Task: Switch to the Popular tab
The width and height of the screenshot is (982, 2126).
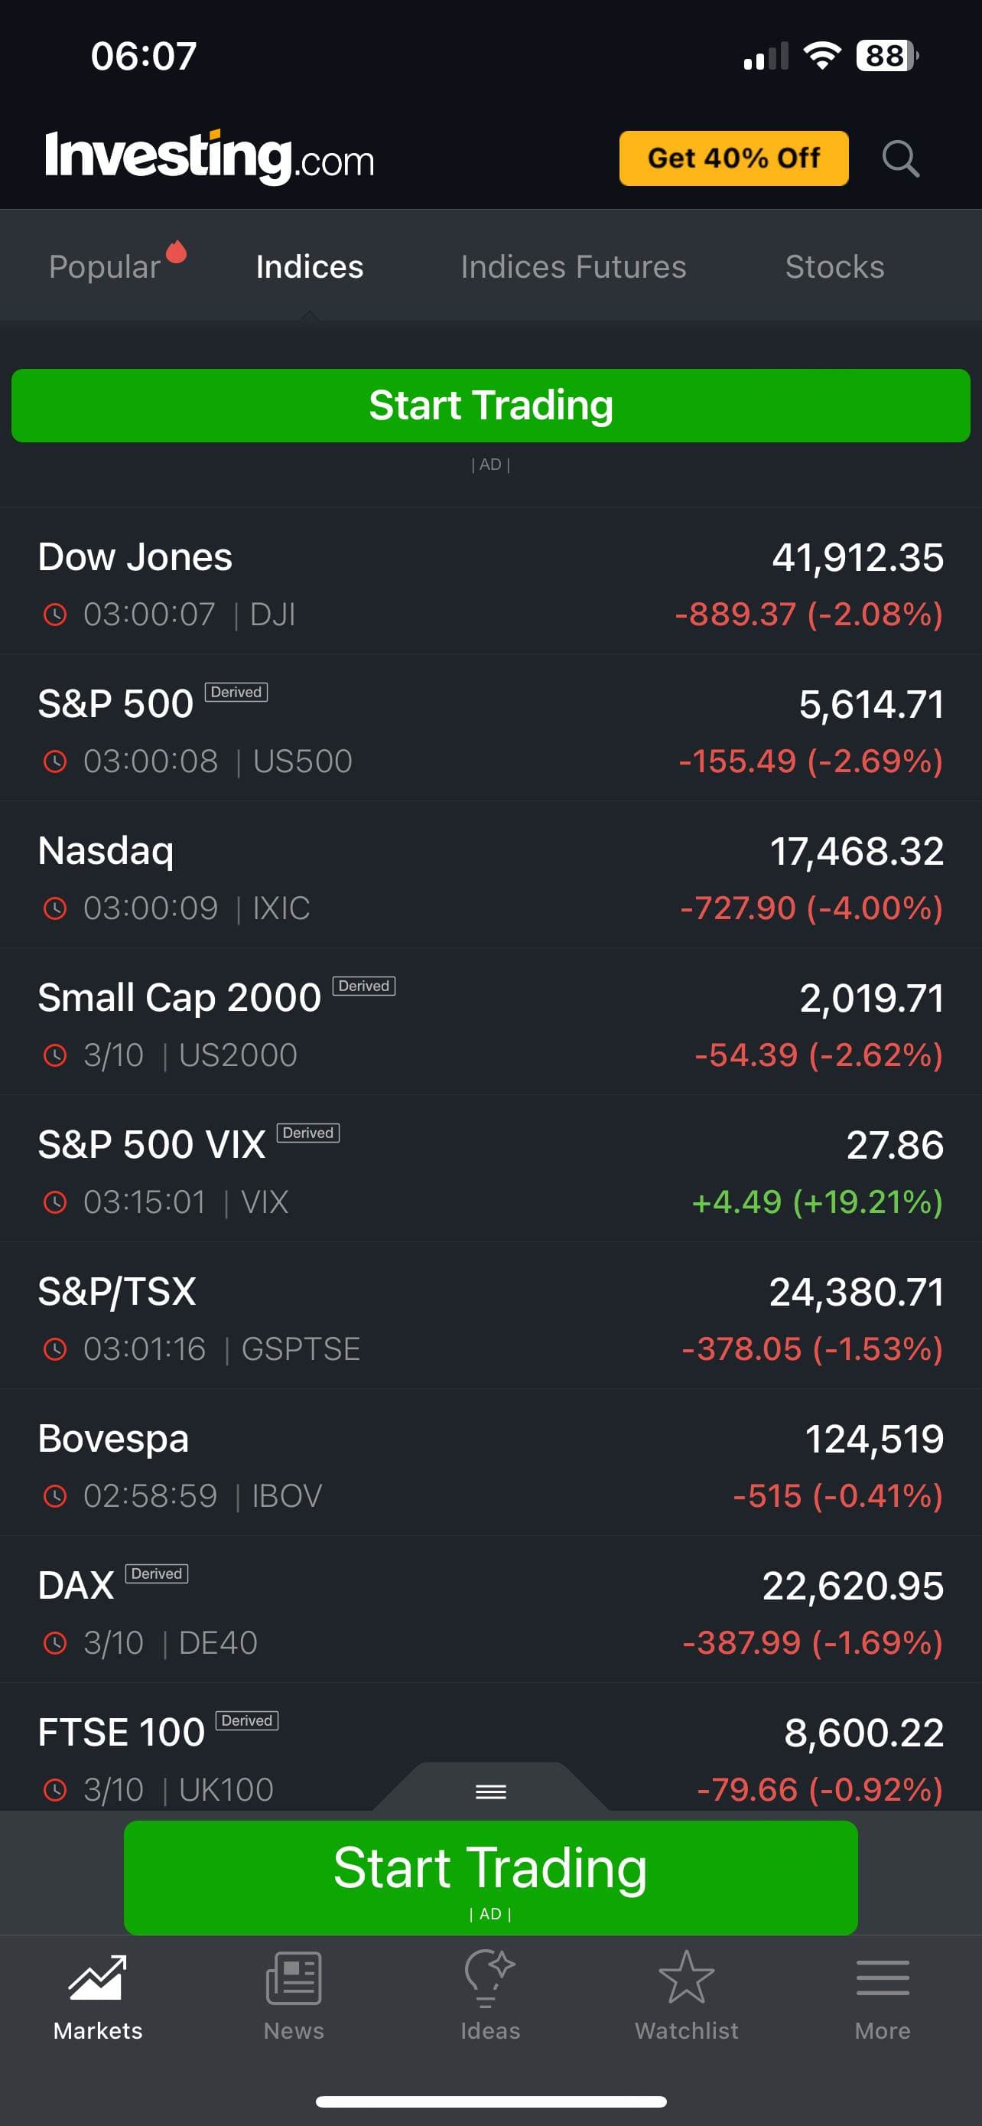Action: coord(105,266)
